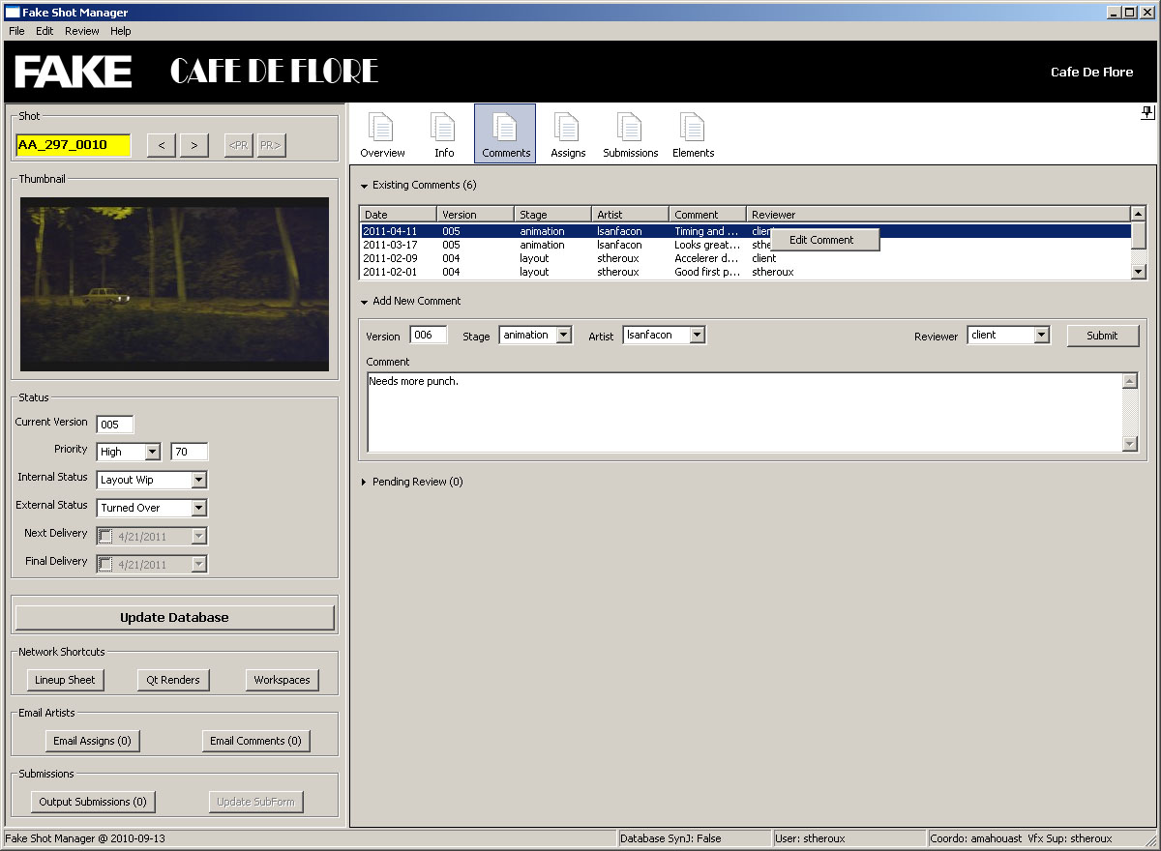The image size is (1161, 851).
Task: Open the File menu
Action: [x=16, y=31]
